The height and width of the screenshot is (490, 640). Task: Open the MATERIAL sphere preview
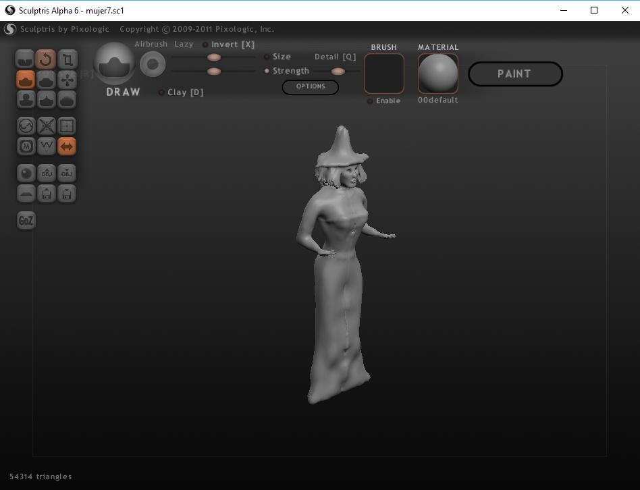pyautogui.click(x=438, y=74)
